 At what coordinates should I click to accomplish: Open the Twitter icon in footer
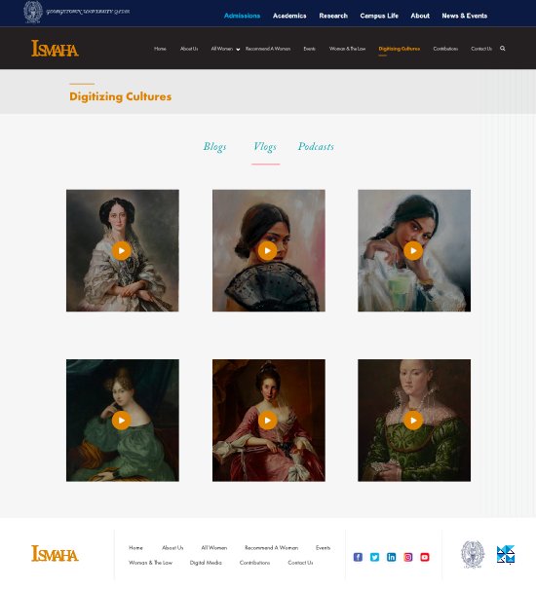pyautogui.click(x=374, y=557)
